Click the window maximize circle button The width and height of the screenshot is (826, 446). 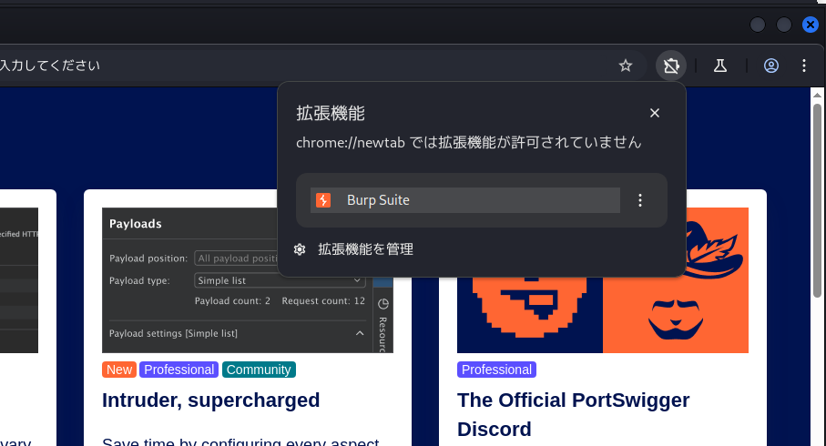pos(784,25)
